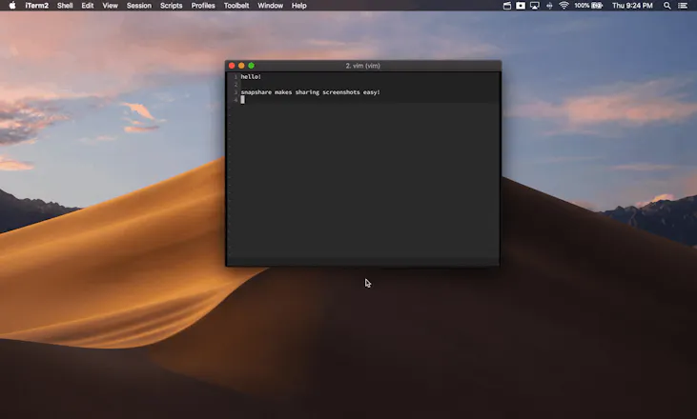
Task: Open the Wi-Fi status menu
Action: tap(564, 6)
